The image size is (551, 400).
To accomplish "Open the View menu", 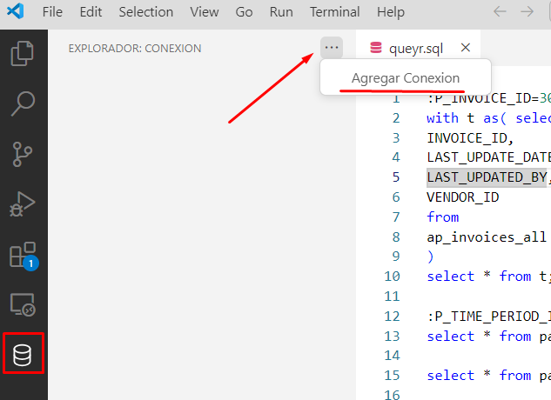I will pyautogui.click(x=205, y=12).
